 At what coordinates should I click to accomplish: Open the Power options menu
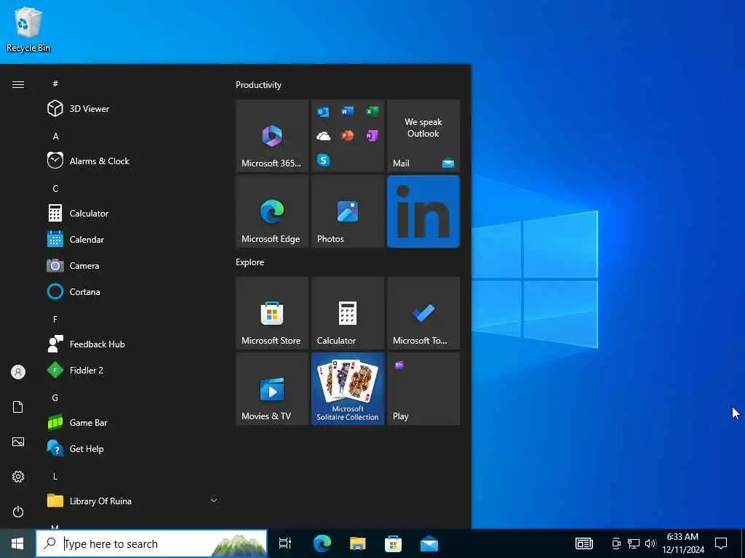click(18, 511)
